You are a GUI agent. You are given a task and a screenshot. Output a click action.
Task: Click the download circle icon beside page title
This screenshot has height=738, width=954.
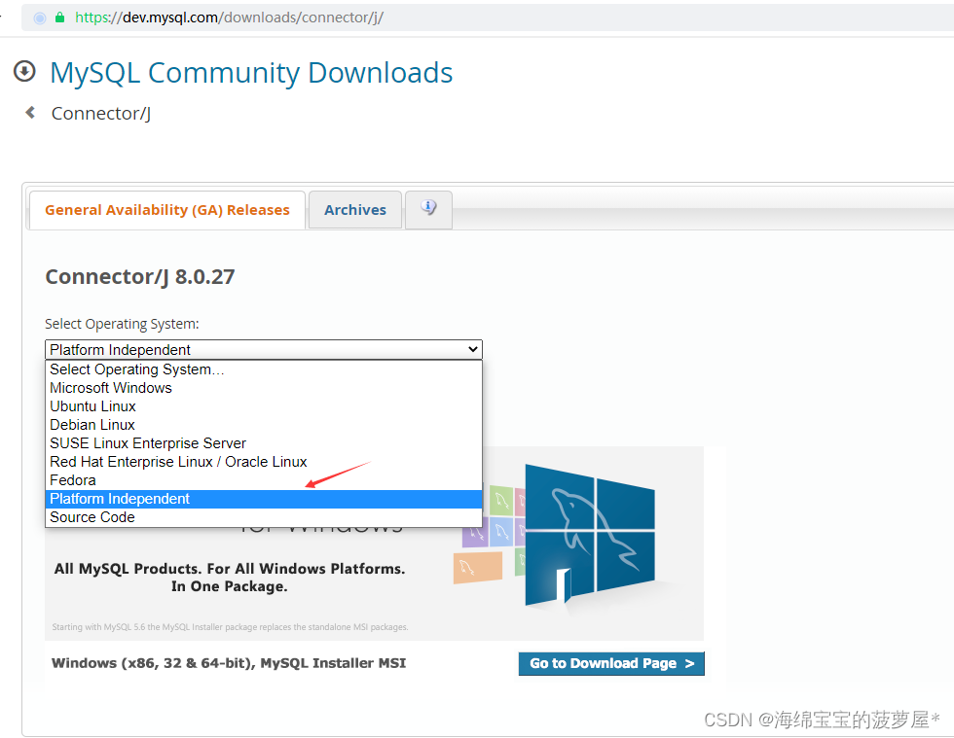(24, 72)
